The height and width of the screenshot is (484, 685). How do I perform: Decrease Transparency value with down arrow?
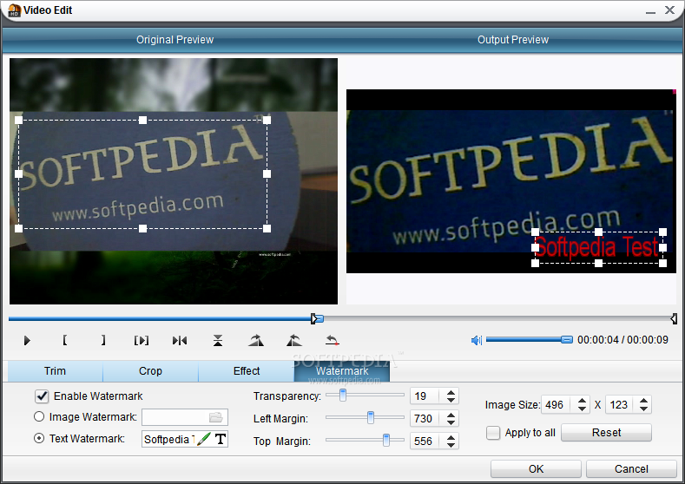(x=451, y=400)
